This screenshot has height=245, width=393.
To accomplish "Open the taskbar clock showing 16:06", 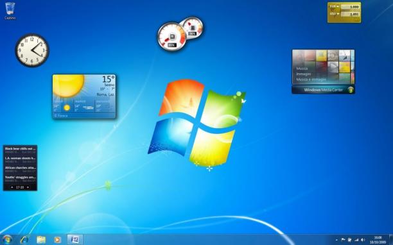I will 378,240.
